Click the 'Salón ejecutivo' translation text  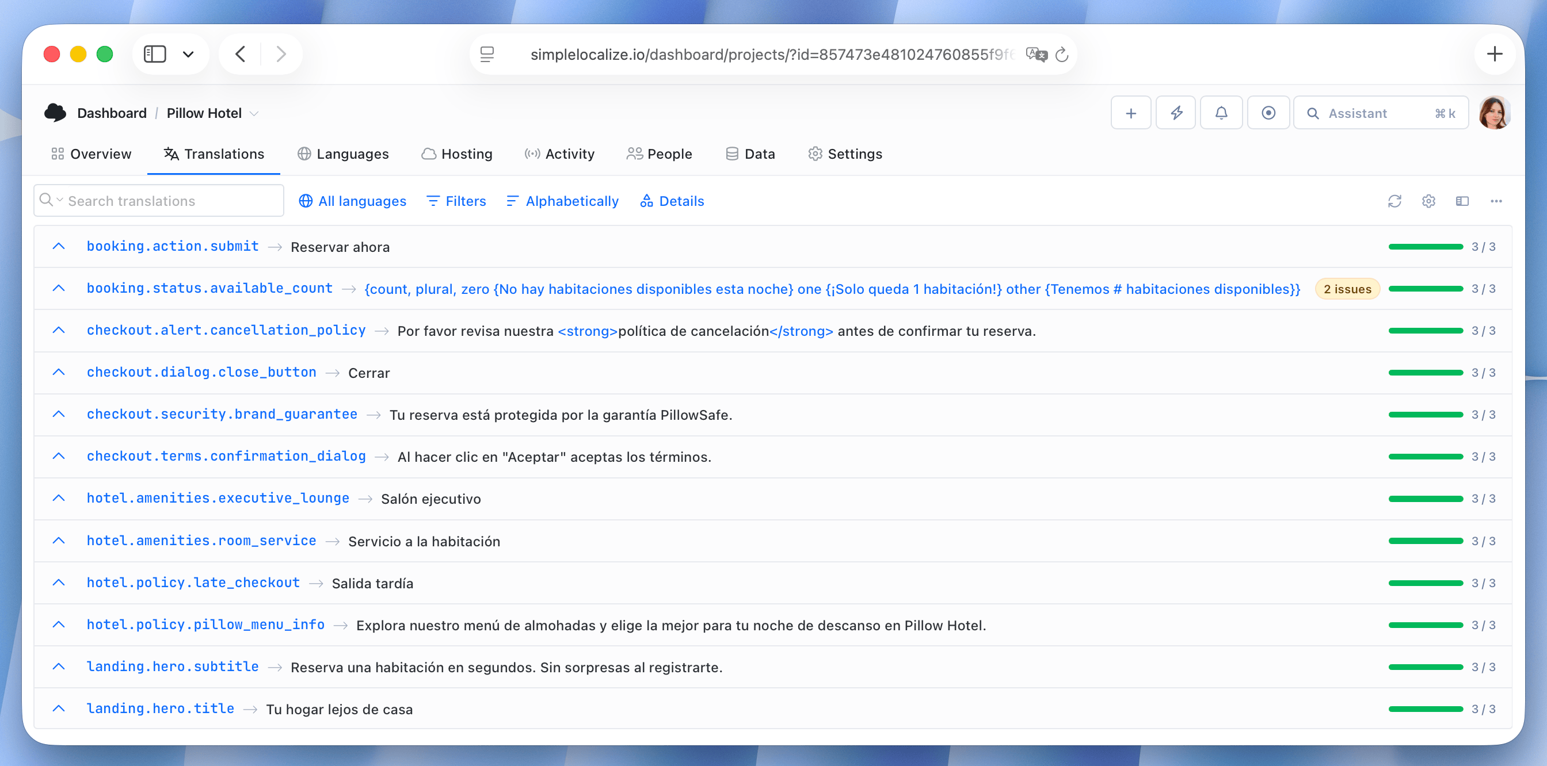point(430,499)
